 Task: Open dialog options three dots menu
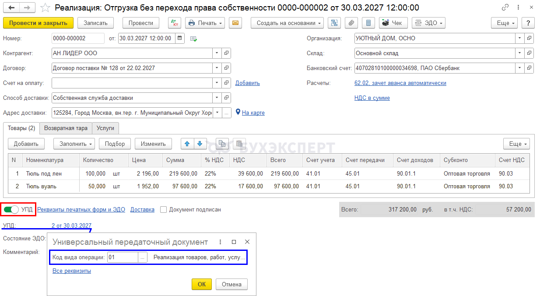(220, 242)
